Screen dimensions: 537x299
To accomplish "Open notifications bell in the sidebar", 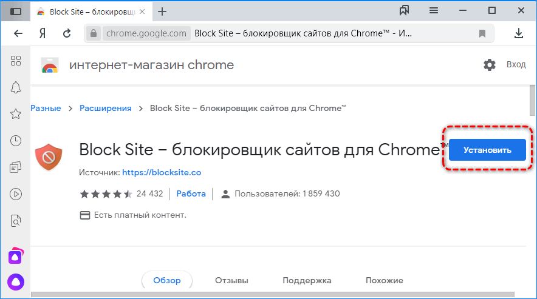I will coord(16,87).
